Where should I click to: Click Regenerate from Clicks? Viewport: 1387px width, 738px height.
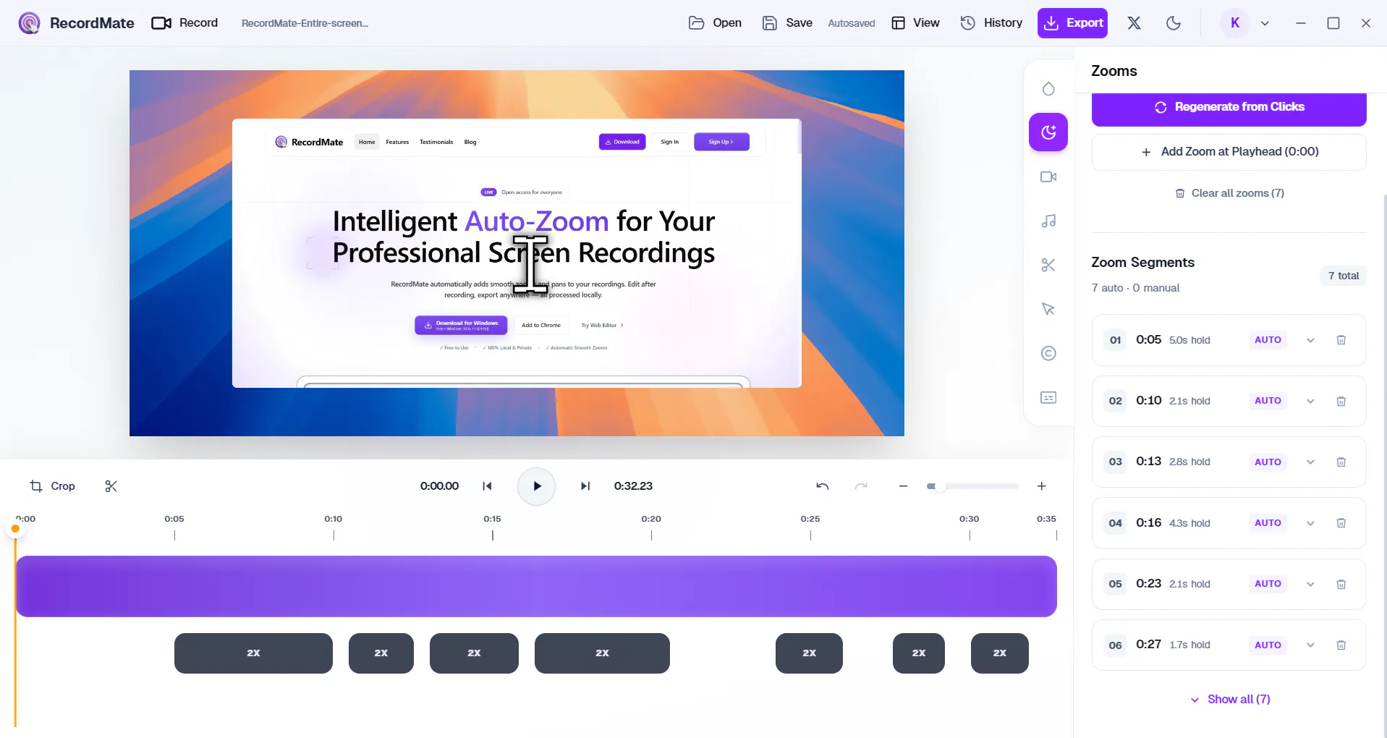(x=1229, y=107)
